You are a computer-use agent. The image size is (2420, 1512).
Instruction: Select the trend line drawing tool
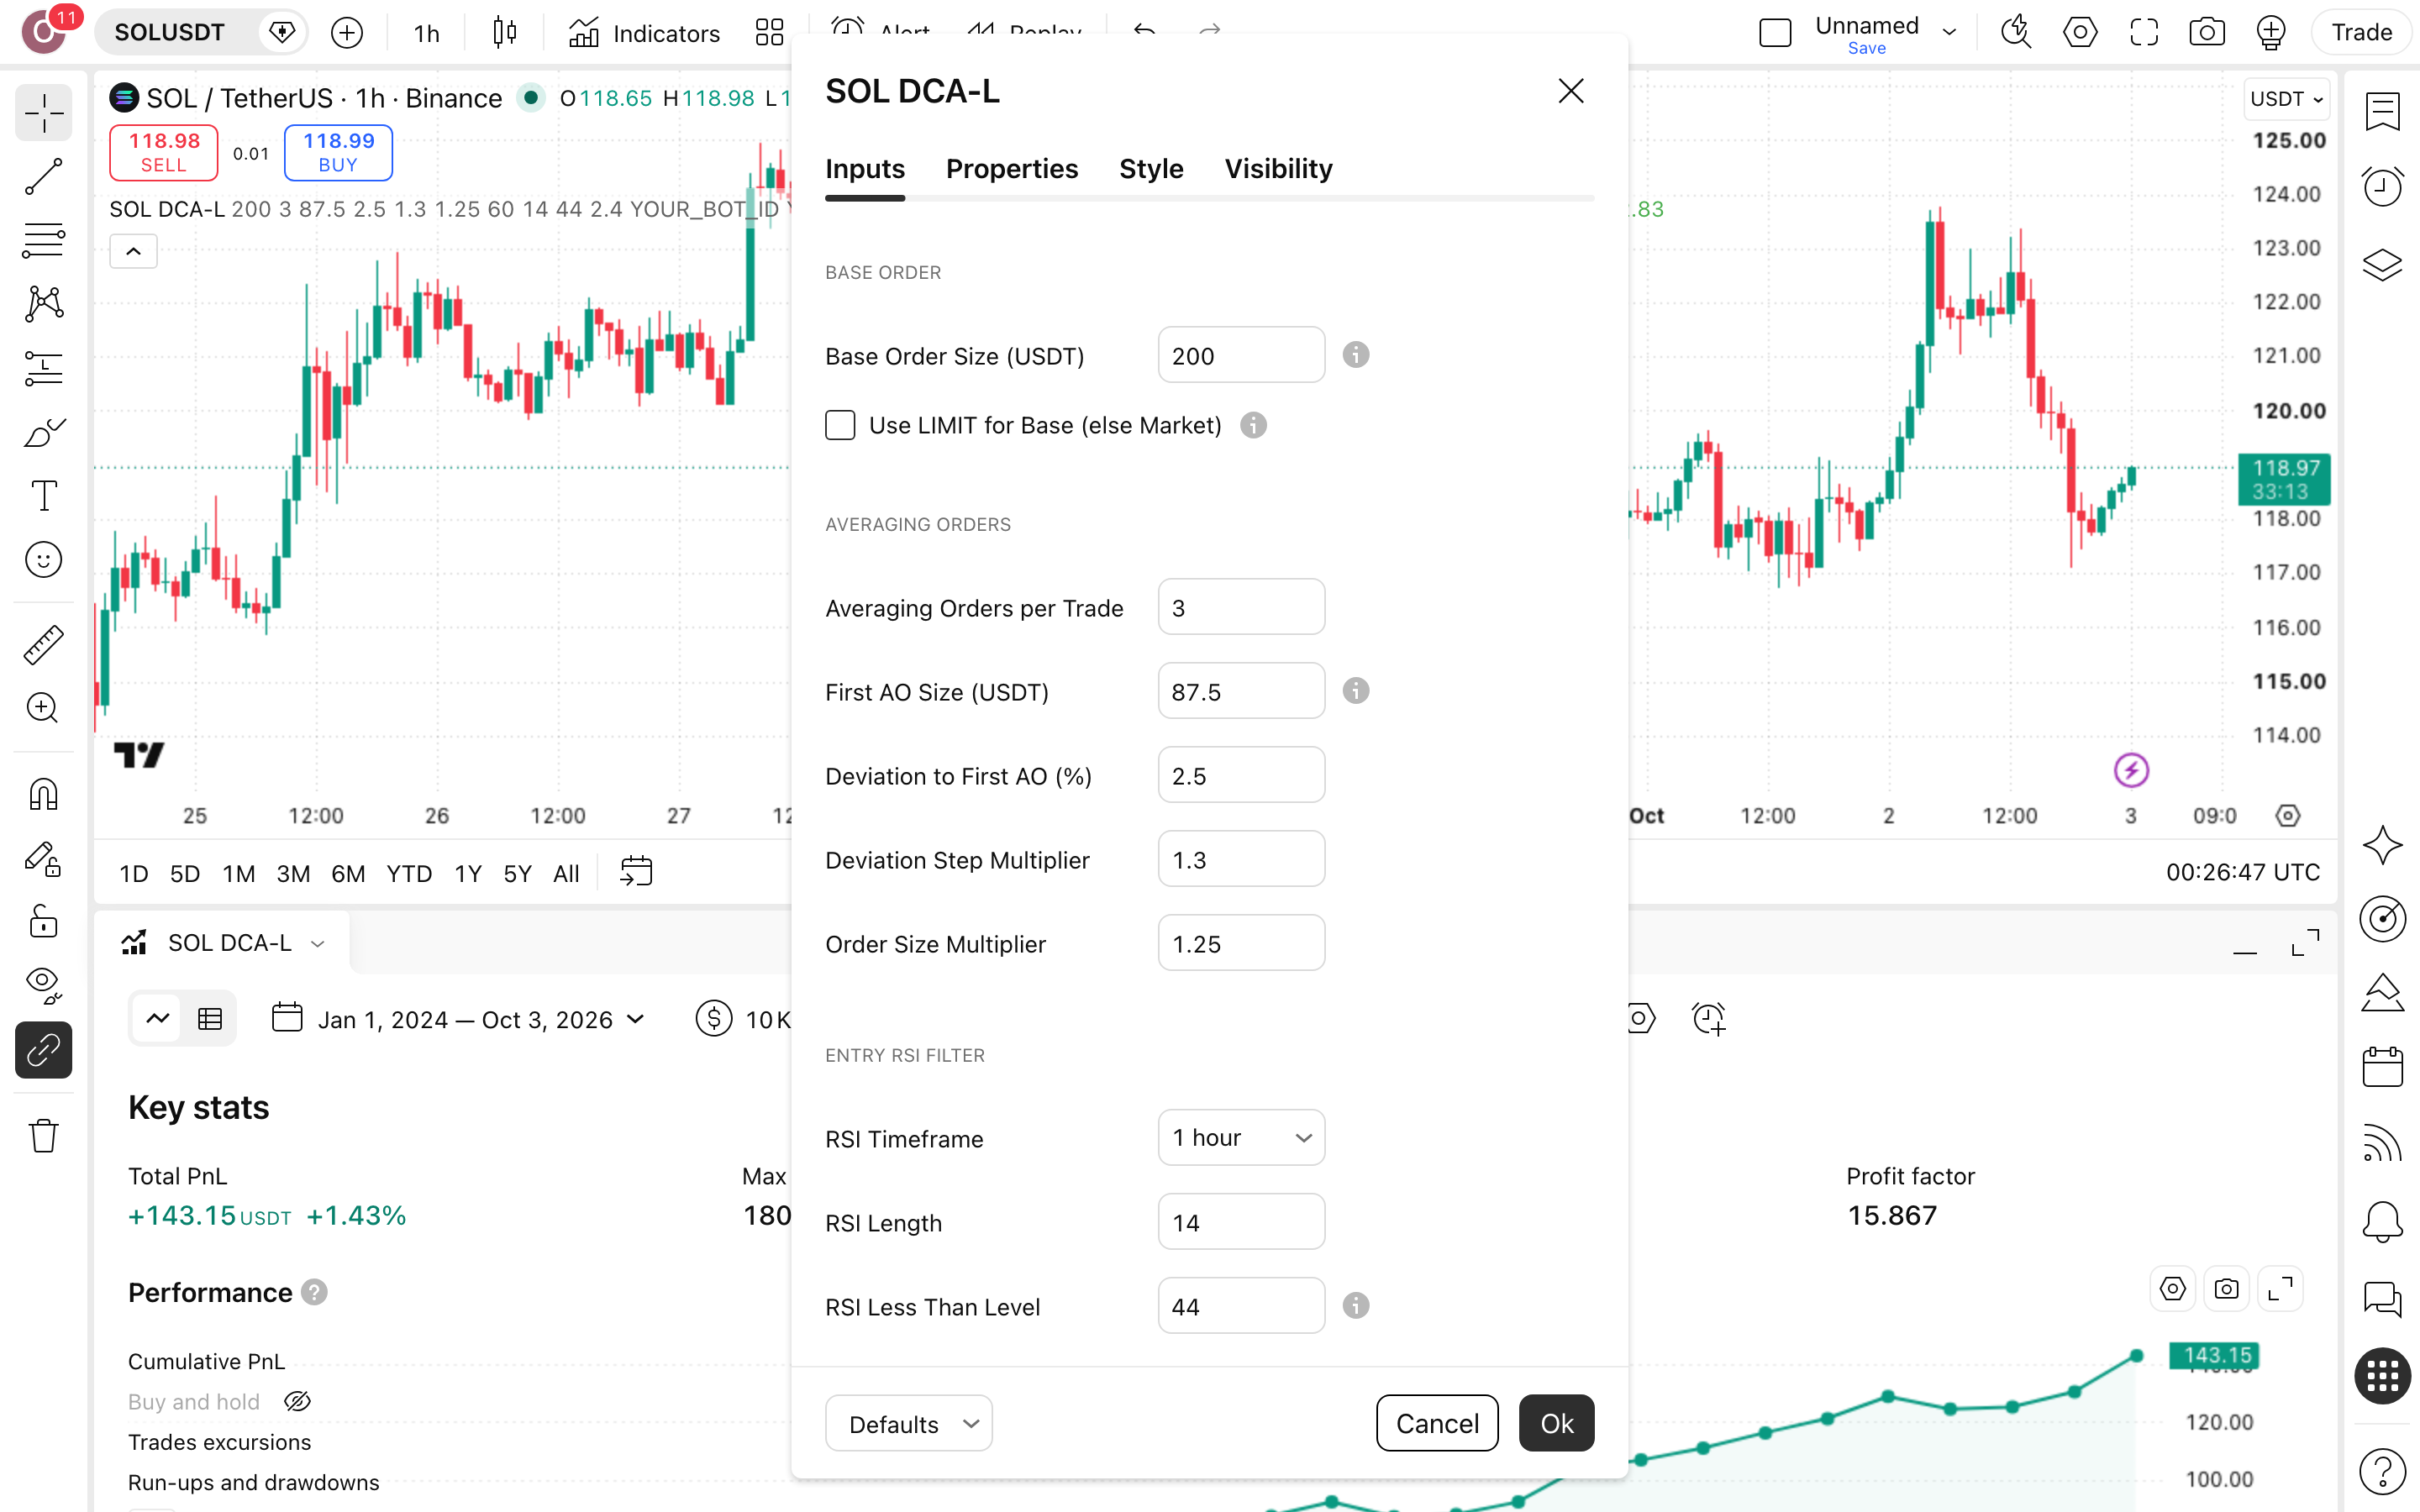[x=43, y=176]
